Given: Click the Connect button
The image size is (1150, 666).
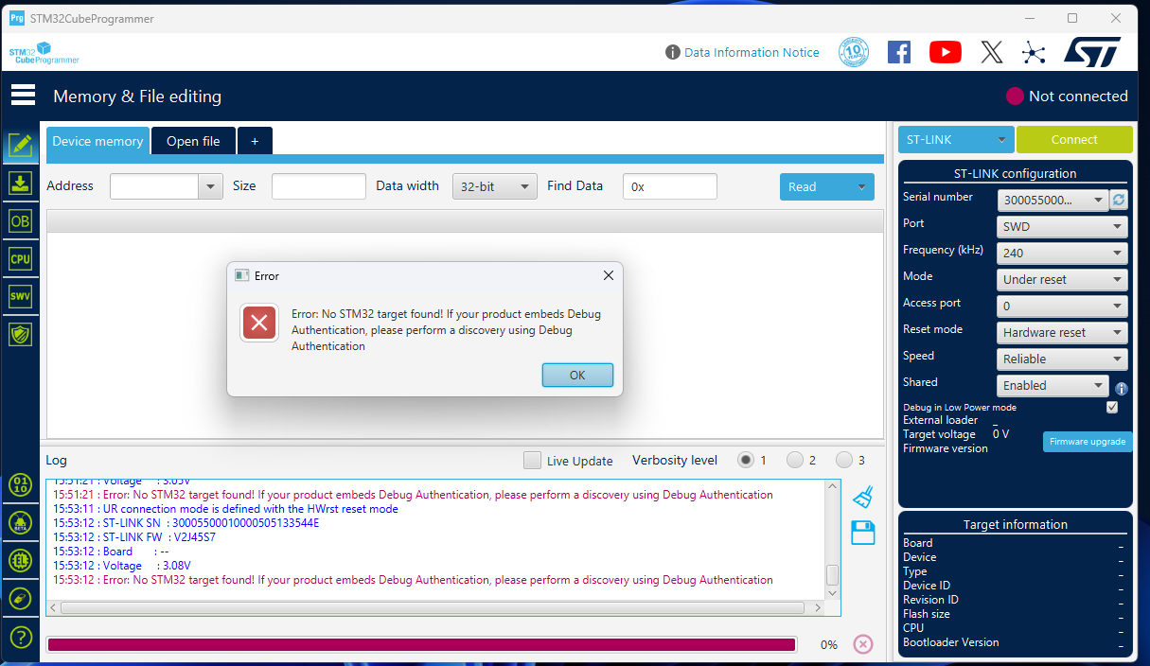Looking at the screenshot, I should coord(1074,139).
